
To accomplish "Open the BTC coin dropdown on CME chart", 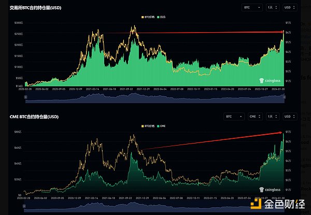I will pyautogui.click(x=233, y=117).
